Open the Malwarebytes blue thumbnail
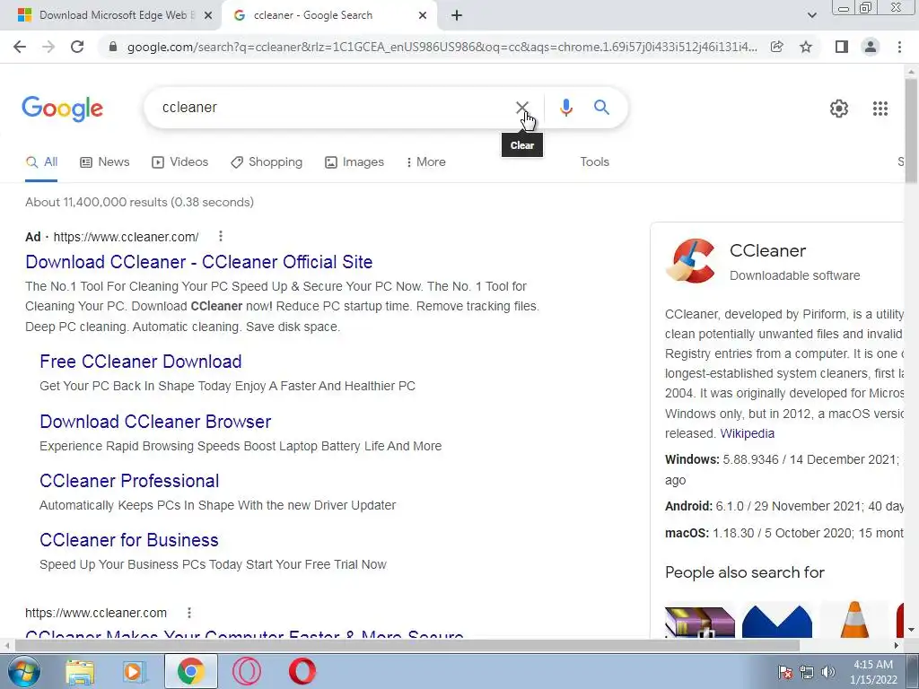Image resolution: width=919 pixels, height=689 pixels. pos(777,623)
